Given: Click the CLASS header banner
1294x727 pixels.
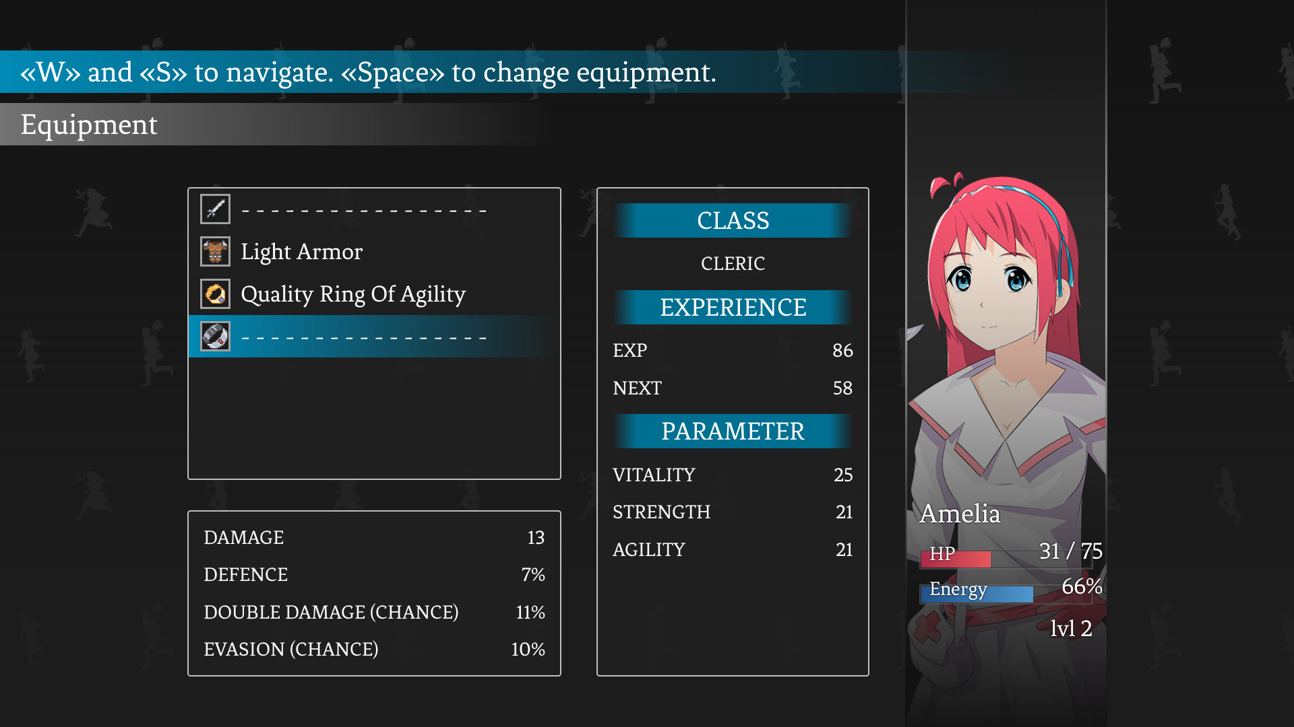Looking at the screenshot, I should 733,221.
